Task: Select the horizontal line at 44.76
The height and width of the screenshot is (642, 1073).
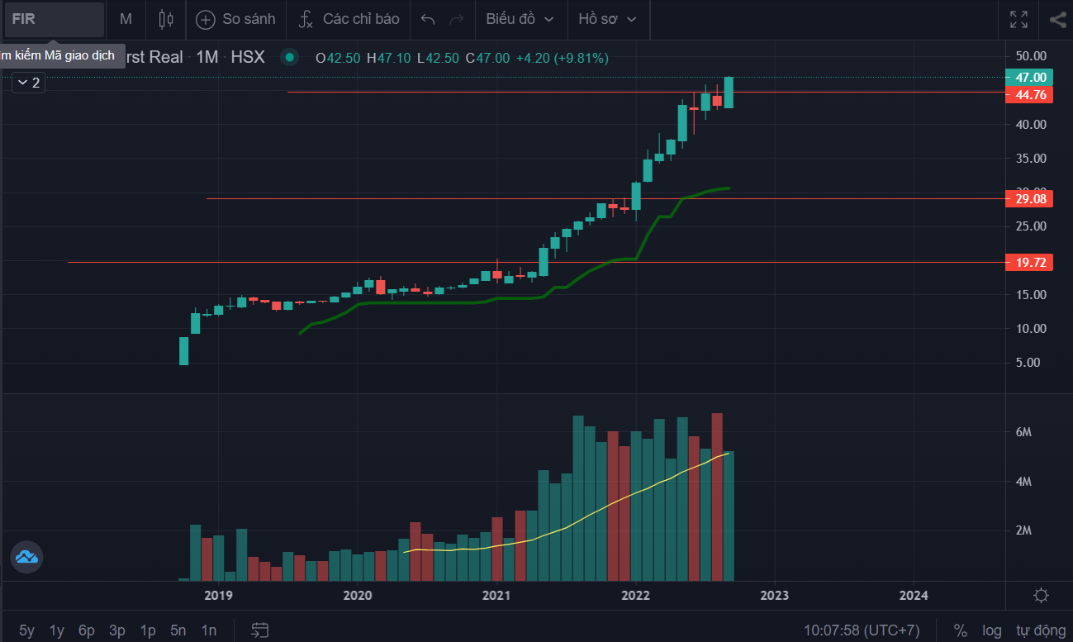Action: click(x=646, y=92)
